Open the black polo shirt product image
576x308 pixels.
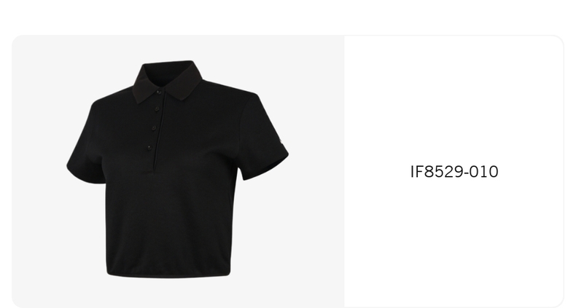pyautogui.click(x=178, y=171)
